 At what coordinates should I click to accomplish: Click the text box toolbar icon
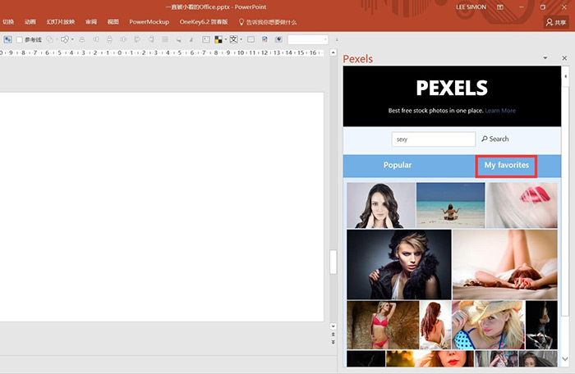tap(206, 39)
